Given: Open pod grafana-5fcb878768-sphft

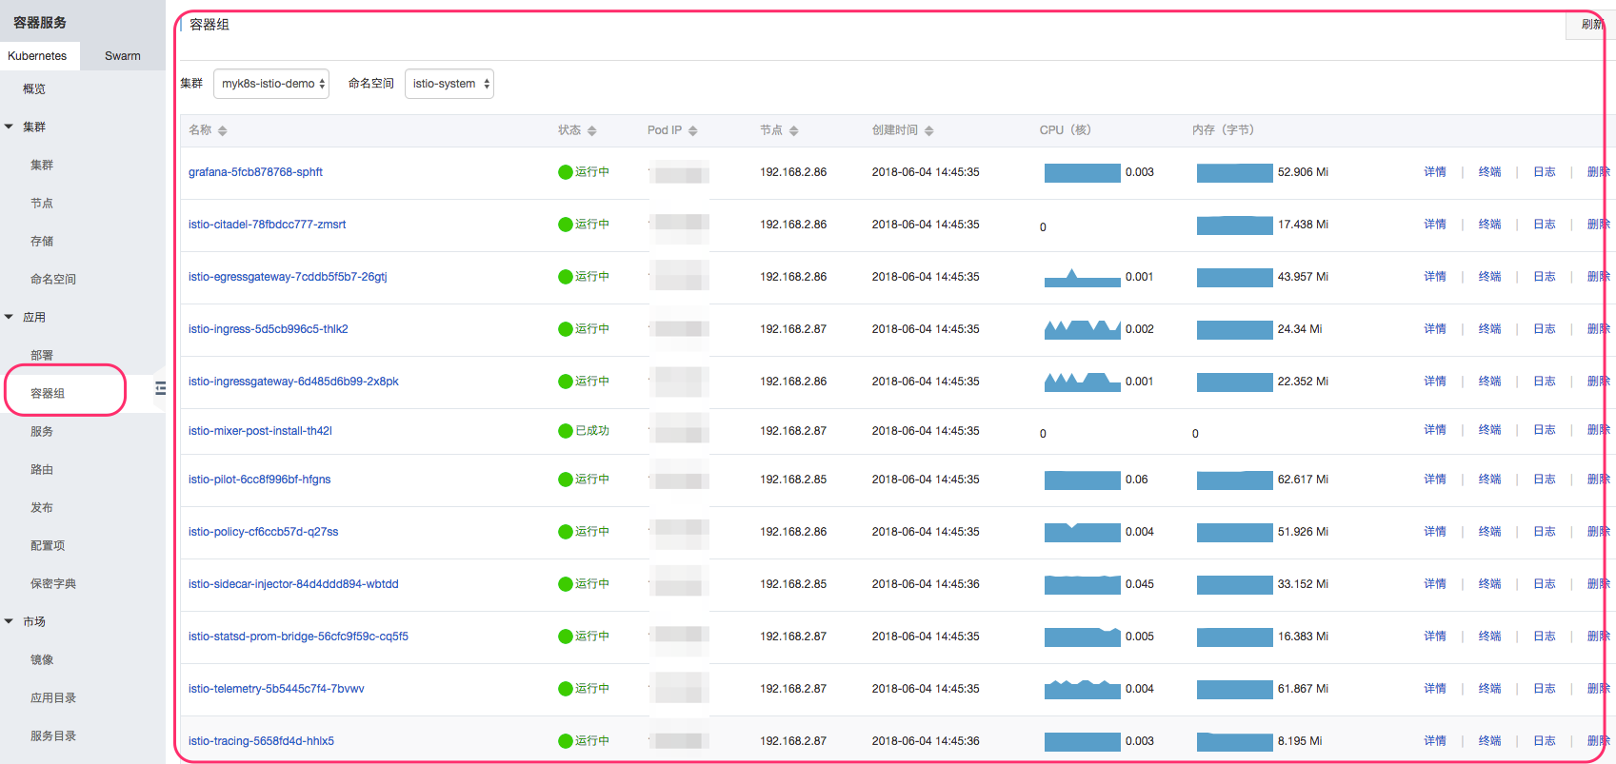Looking at the screenshot, I should 255,172.
